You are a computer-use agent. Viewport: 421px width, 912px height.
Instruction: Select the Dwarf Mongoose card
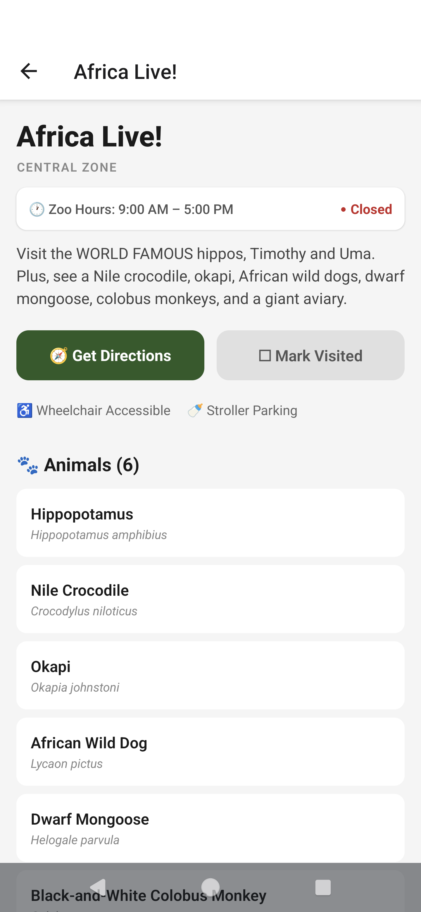click(210, 828)
